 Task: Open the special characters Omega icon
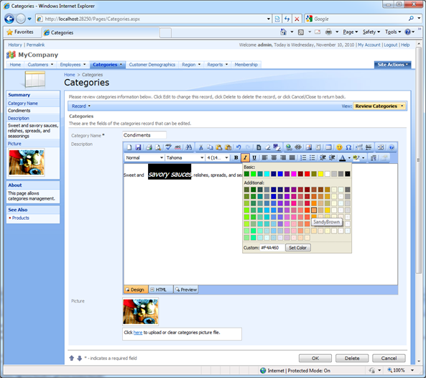348,147
